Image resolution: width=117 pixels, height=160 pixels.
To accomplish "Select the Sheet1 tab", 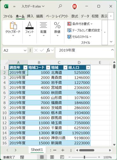I will 37,150.
